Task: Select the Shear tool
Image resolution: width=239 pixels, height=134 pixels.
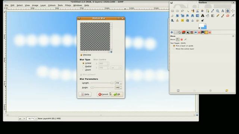Action: click(187, 16)
